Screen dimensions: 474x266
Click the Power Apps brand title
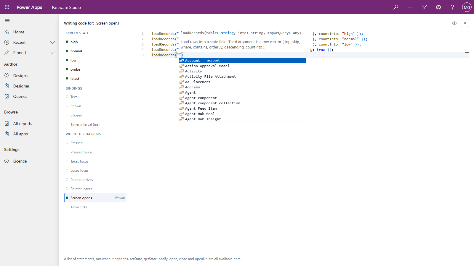[29, 7]
